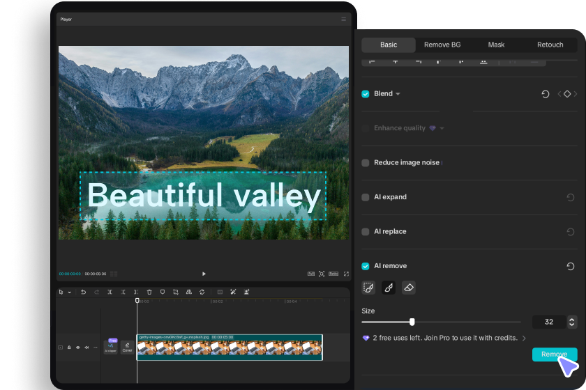Open the Mask tab
The image size is (586, 390).
pyautogui.click(x=496, y=45)
